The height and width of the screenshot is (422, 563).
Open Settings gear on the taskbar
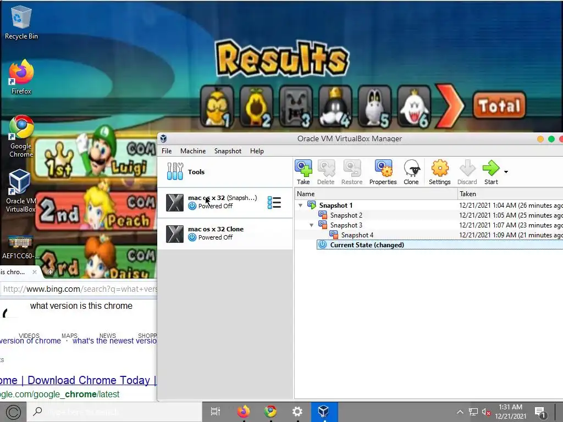297,412
